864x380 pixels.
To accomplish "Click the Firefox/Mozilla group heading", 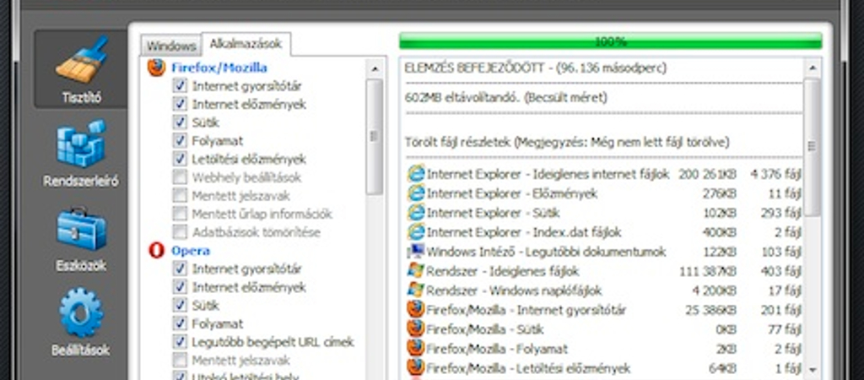I will 219,68.
